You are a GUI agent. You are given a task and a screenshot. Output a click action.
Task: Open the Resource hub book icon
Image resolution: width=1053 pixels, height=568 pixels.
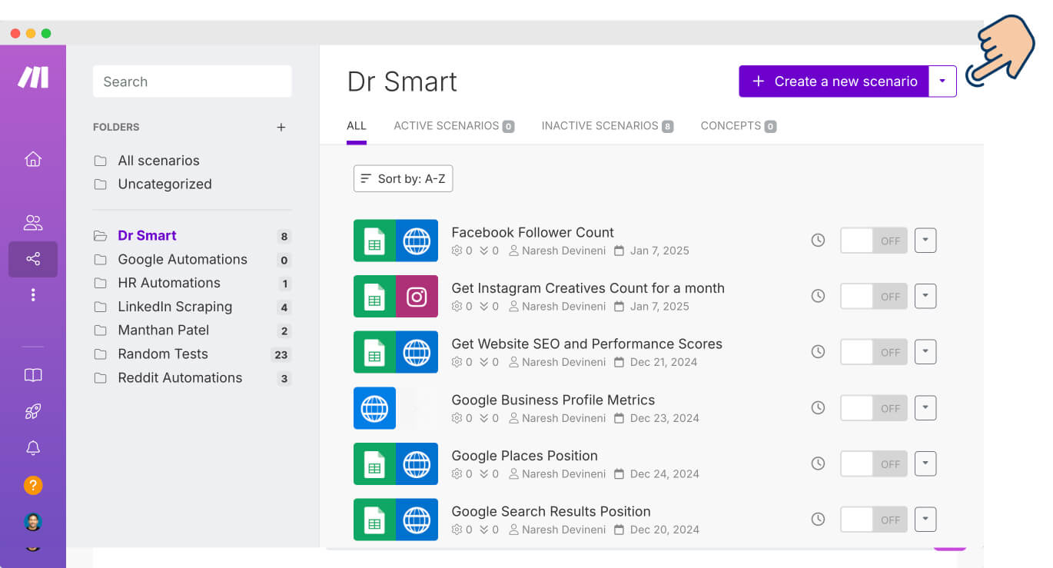coord(33,375)
